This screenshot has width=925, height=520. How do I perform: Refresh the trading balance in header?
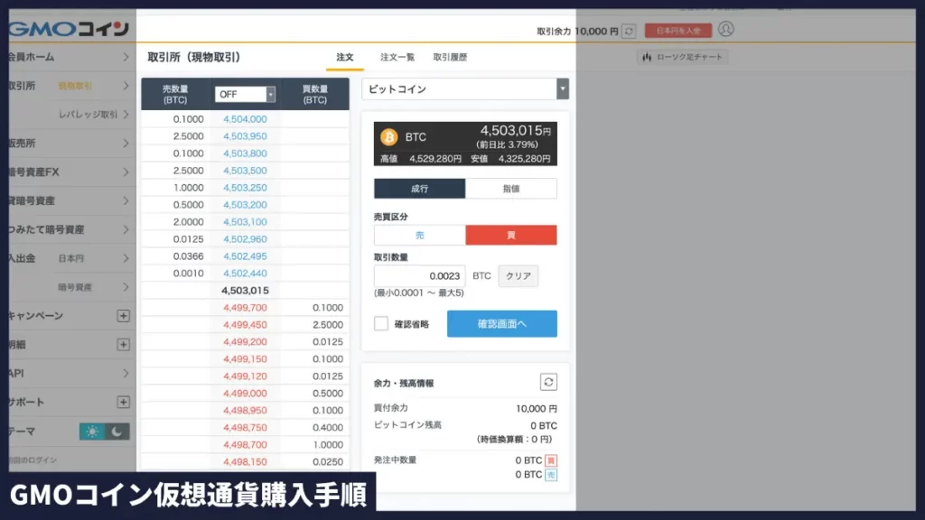[x=629, y=31]
